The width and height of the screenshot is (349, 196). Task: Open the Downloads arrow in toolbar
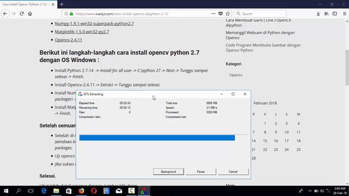[318, 14]
